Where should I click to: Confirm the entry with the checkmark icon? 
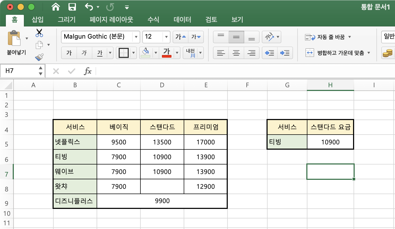[72, 71]
